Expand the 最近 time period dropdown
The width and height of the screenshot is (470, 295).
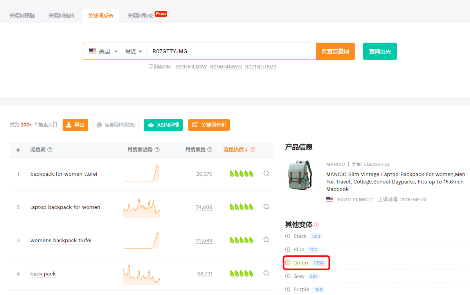(x=133, y=51)
